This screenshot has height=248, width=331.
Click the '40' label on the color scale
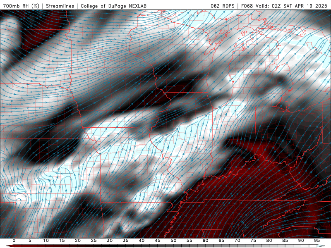point(142,241)
